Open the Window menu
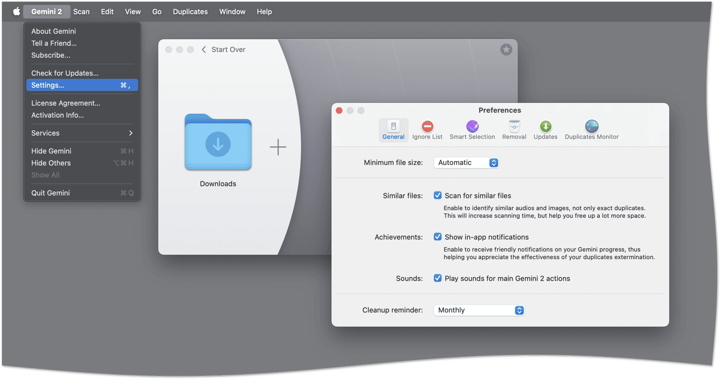The width and height of the screenshot is (721, 380). [x=232, y=12]
